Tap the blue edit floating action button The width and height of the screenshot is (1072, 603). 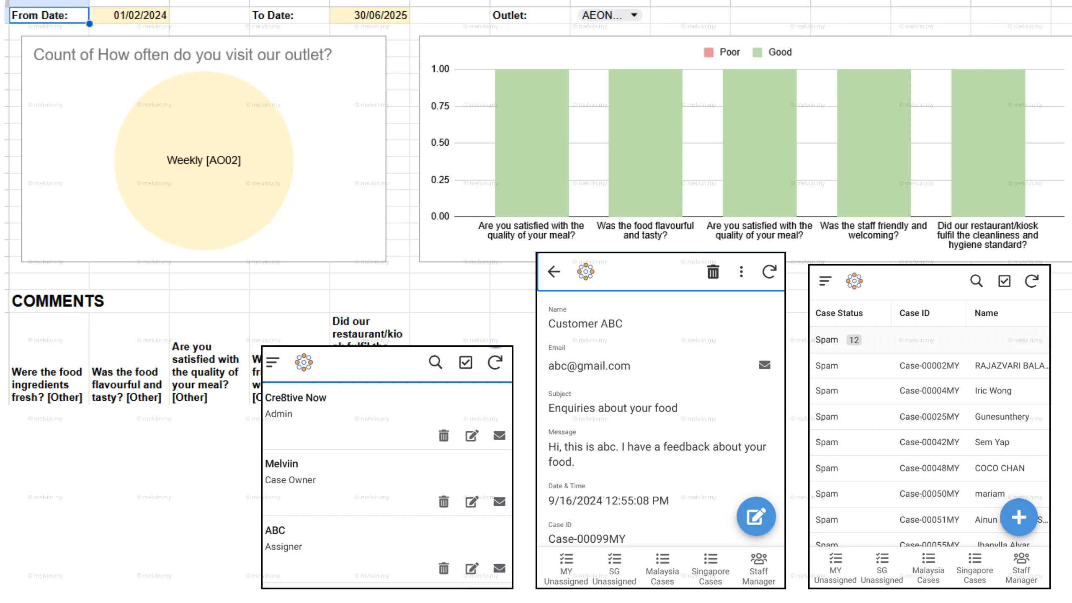coord(757,516)
